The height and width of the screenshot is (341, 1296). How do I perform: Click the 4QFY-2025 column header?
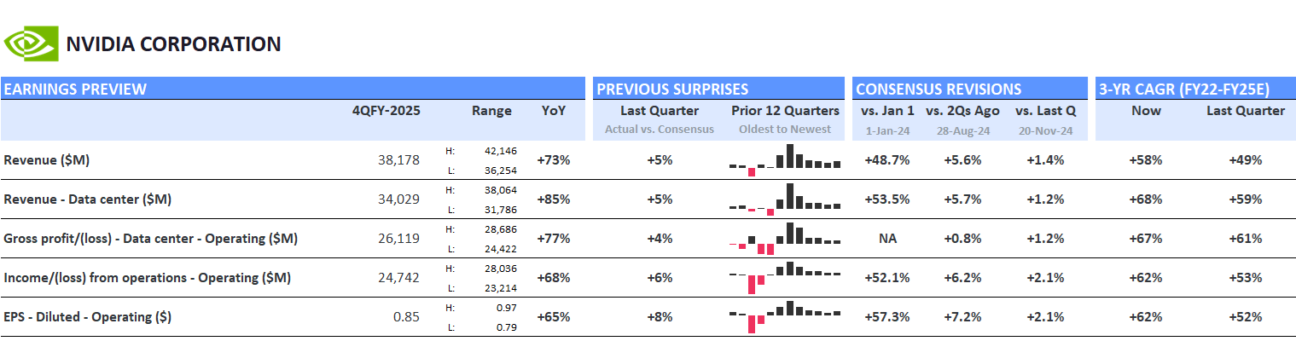tap(386, 111)
